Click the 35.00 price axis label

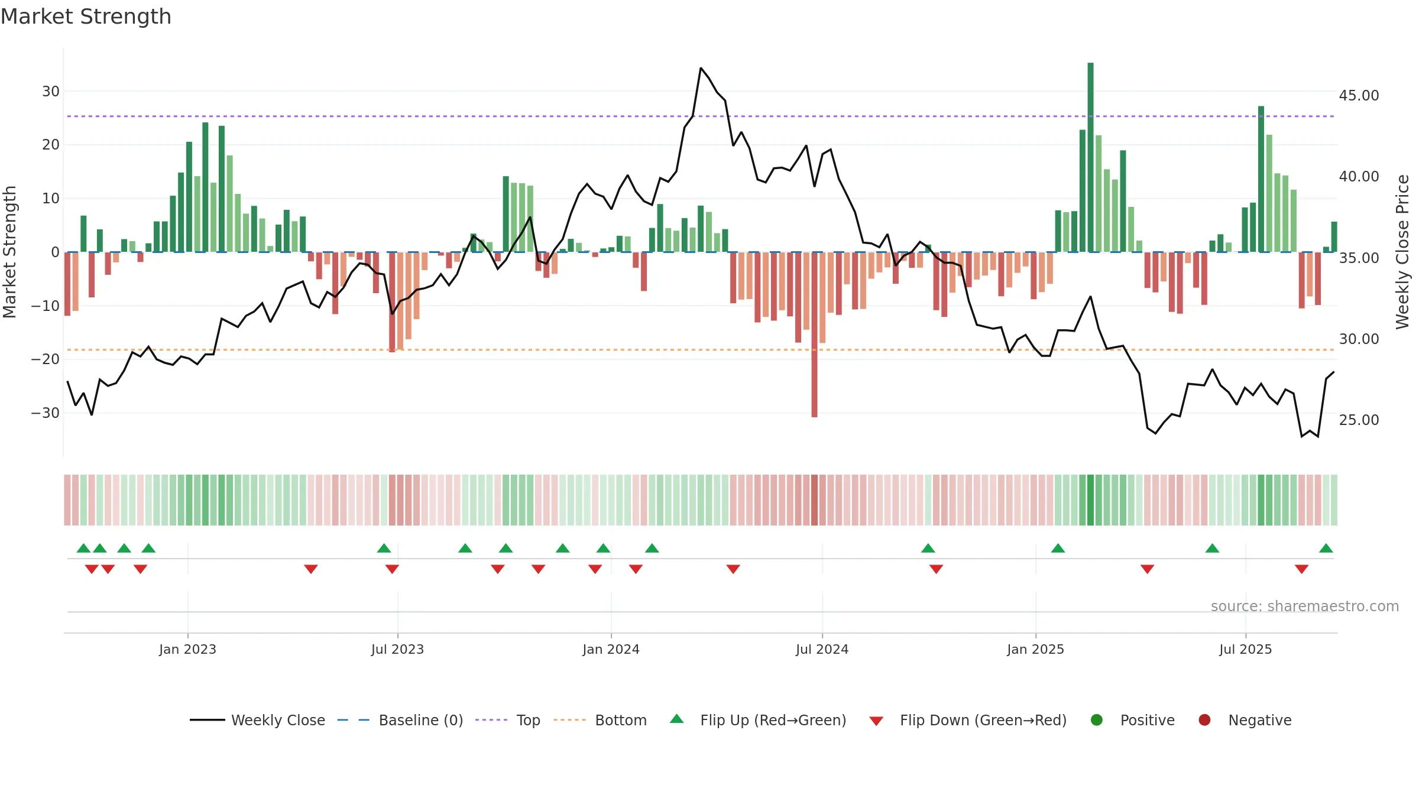1359,258
